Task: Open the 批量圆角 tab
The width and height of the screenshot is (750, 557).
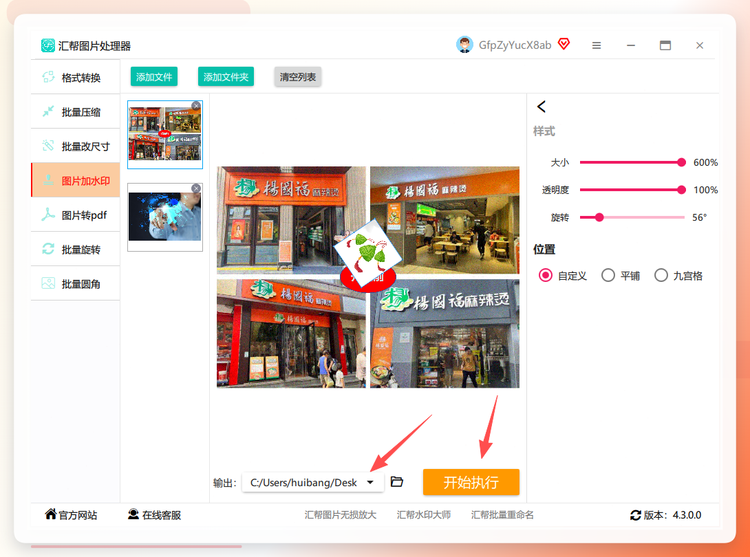Action: click(75, 283)
